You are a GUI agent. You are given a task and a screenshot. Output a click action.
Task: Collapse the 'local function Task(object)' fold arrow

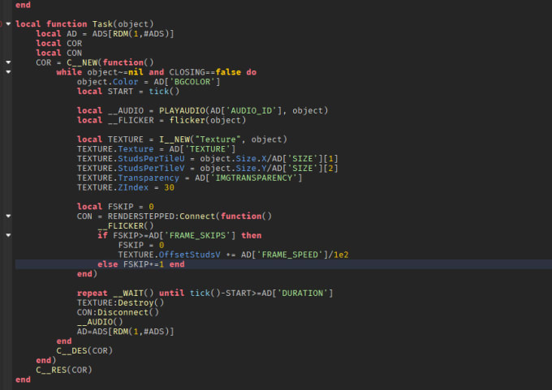point(8,24)
